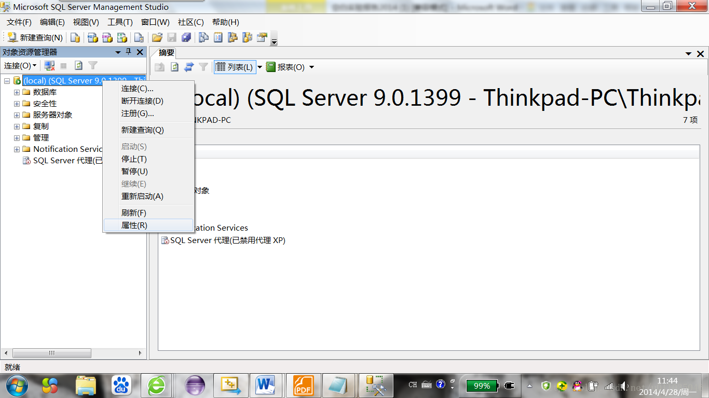Click the Save All toolbar icon
Viewport: 709px width, 398px height.
tap(186, 37)
